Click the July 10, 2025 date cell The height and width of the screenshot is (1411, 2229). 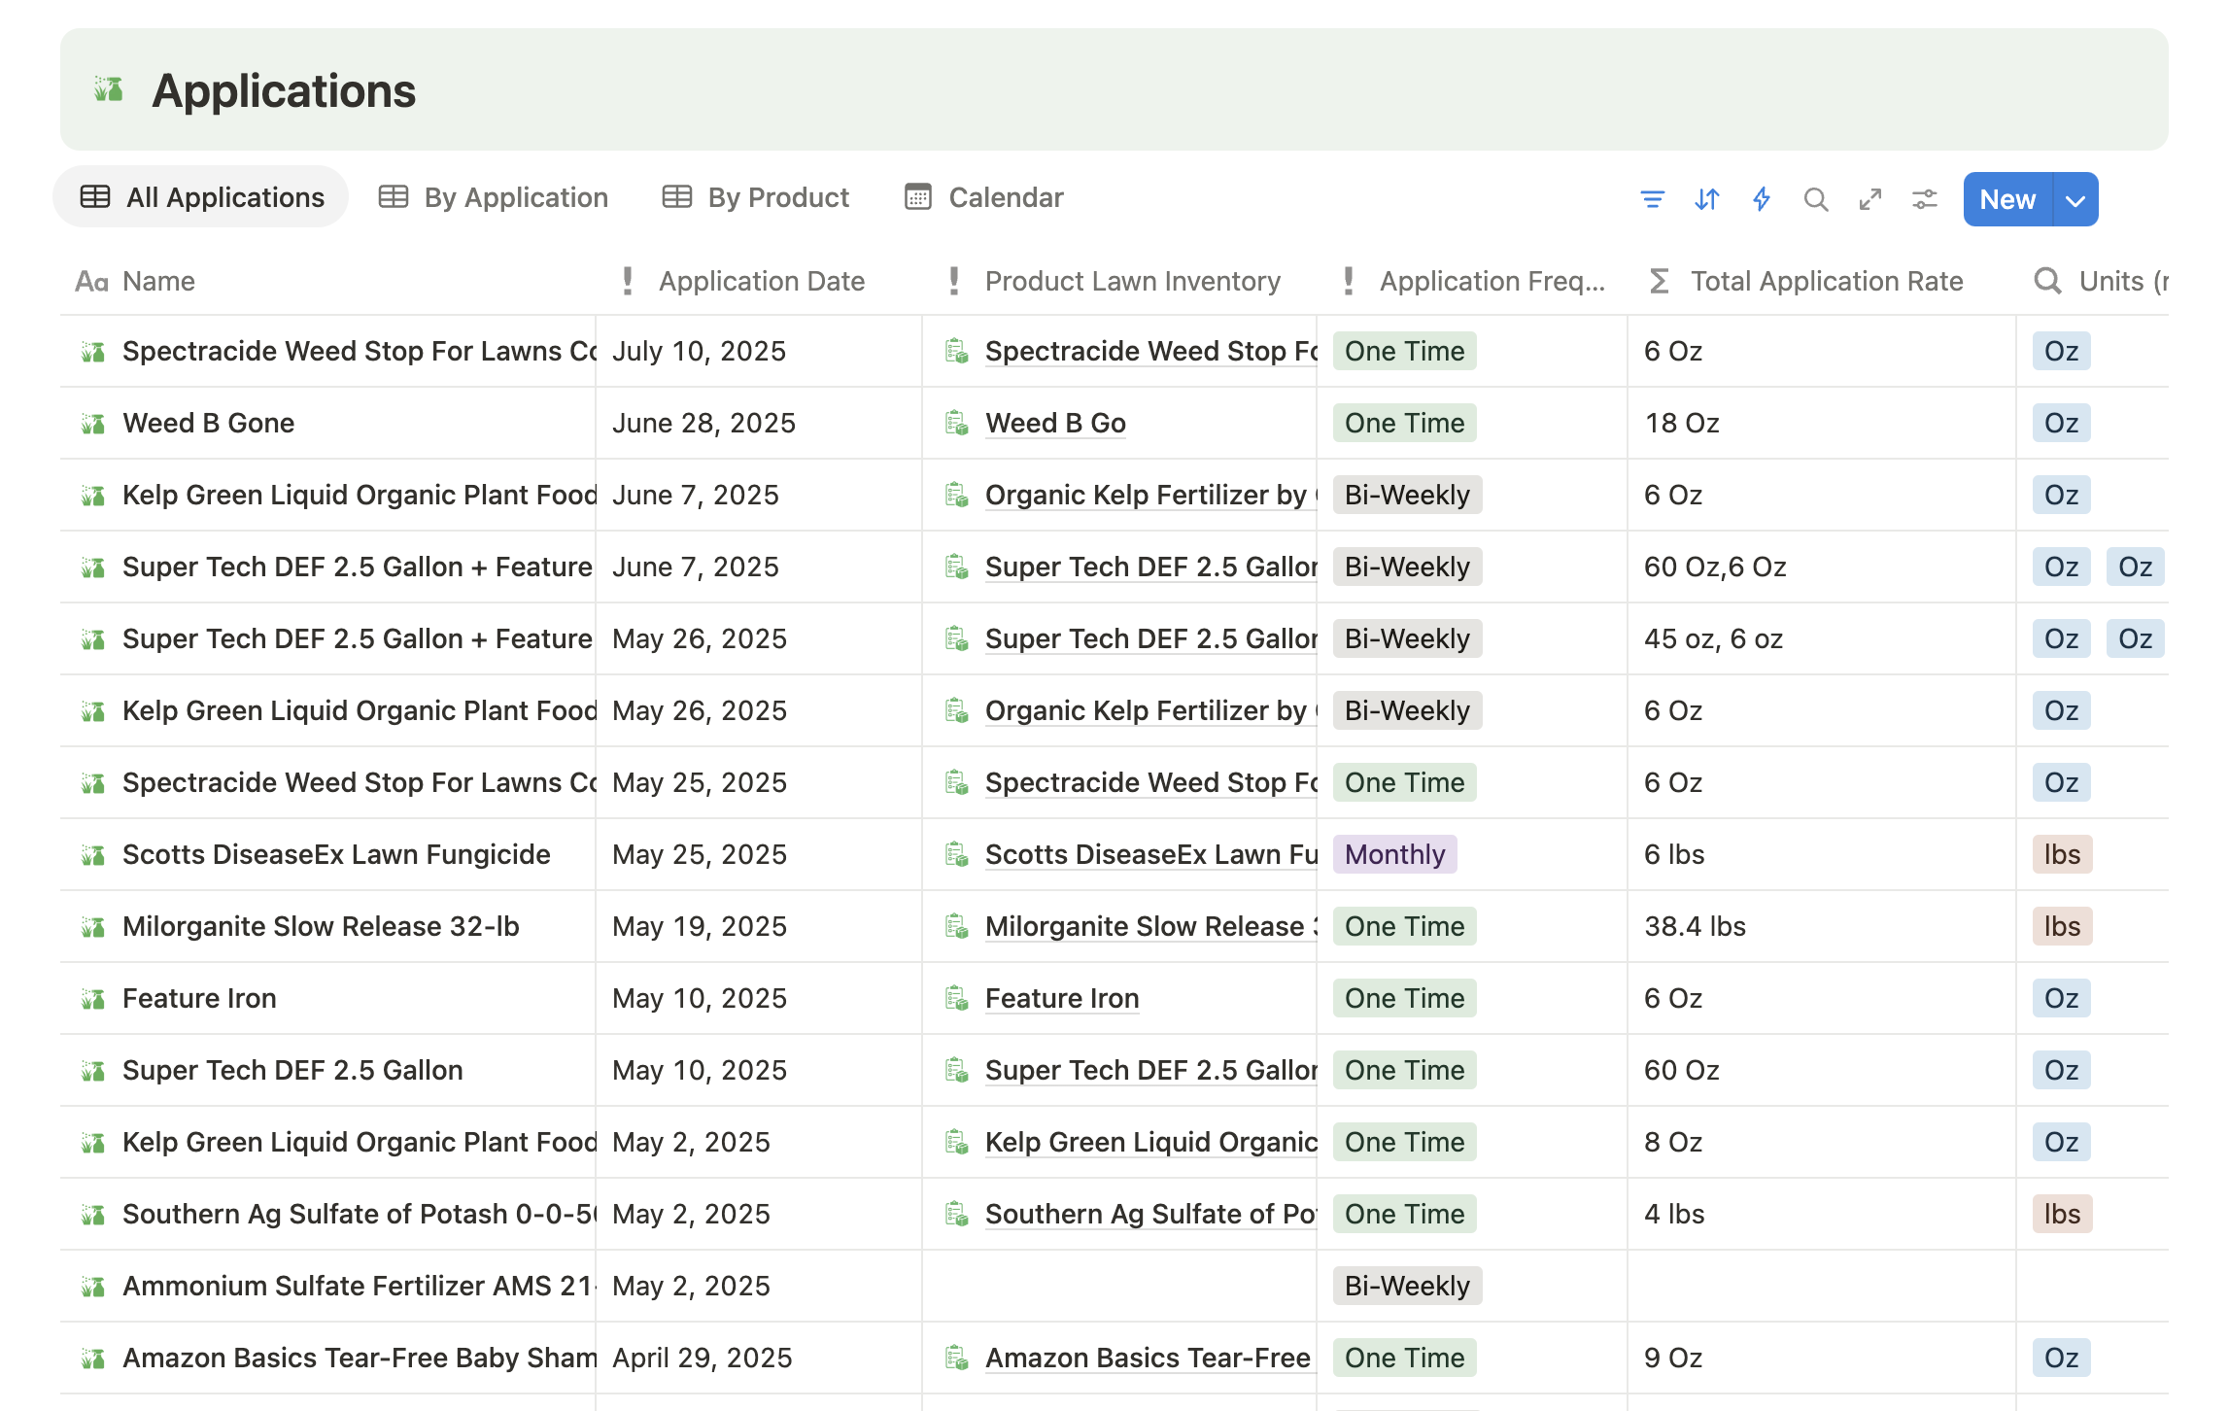[699, 351]
